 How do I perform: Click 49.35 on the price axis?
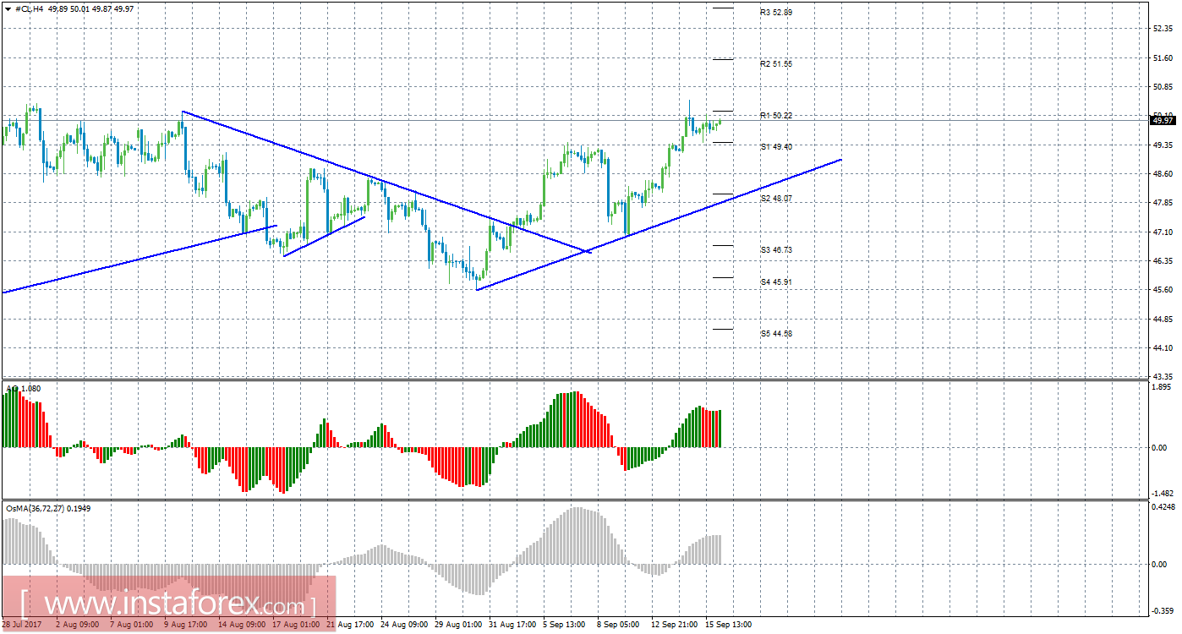pos(1163,145)
